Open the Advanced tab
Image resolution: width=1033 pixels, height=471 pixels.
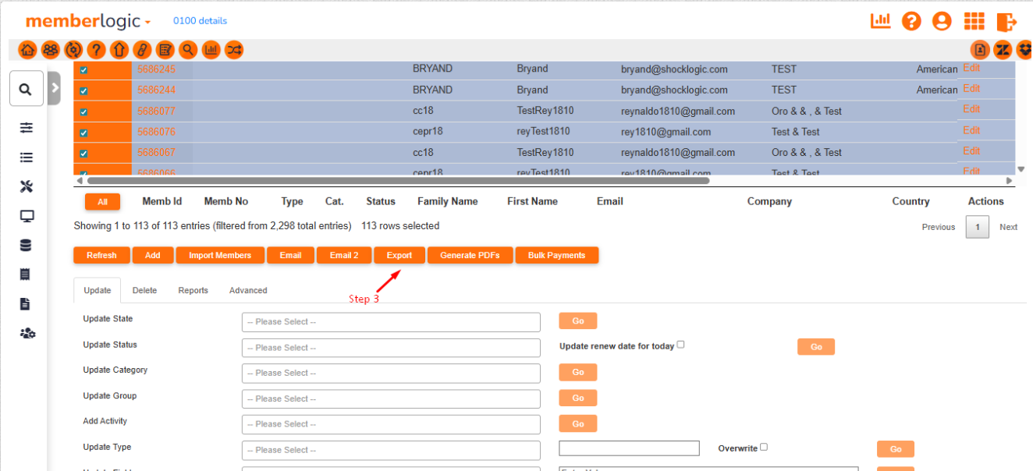[248, 290]
